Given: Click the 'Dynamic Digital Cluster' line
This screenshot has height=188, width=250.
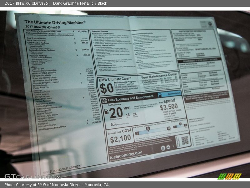Looking at the screenshot, I should tap(48, 116).
